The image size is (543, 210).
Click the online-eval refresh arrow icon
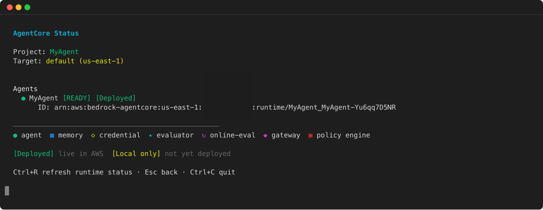click(x=204, y=135)
